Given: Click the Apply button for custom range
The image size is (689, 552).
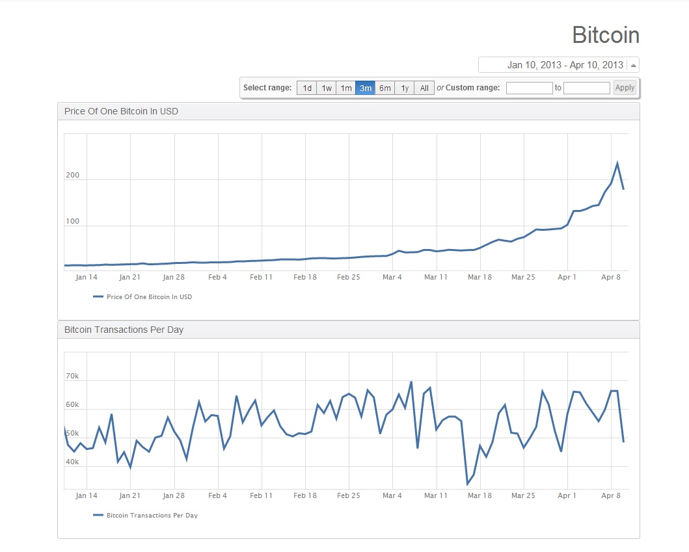Looking at the screenshot, I should (x=624, y=87).
